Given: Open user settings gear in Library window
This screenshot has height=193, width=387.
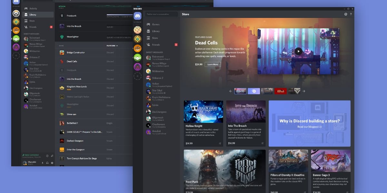Looking at the screenshot, I should click(x=52, y=163).
